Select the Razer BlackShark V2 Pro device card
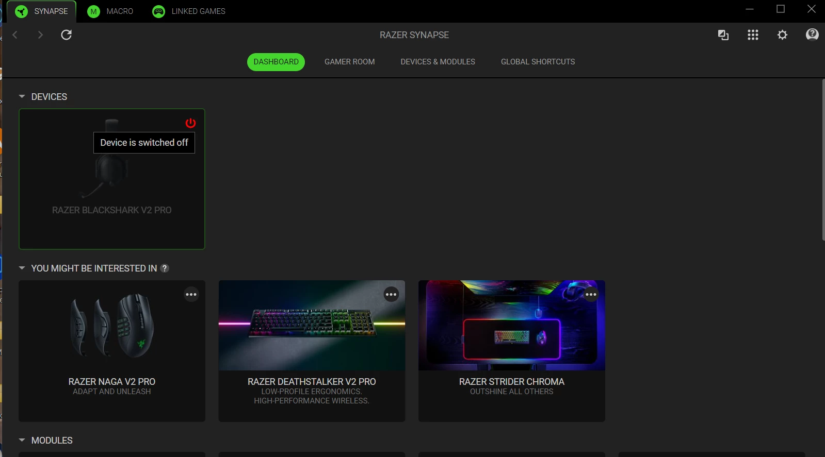This screenshot has width=825, height=457. [112, 179]
